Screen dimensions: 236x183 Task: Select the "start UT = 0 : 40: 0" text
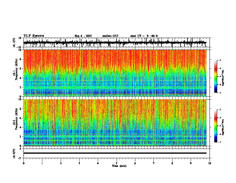point(144,36)
